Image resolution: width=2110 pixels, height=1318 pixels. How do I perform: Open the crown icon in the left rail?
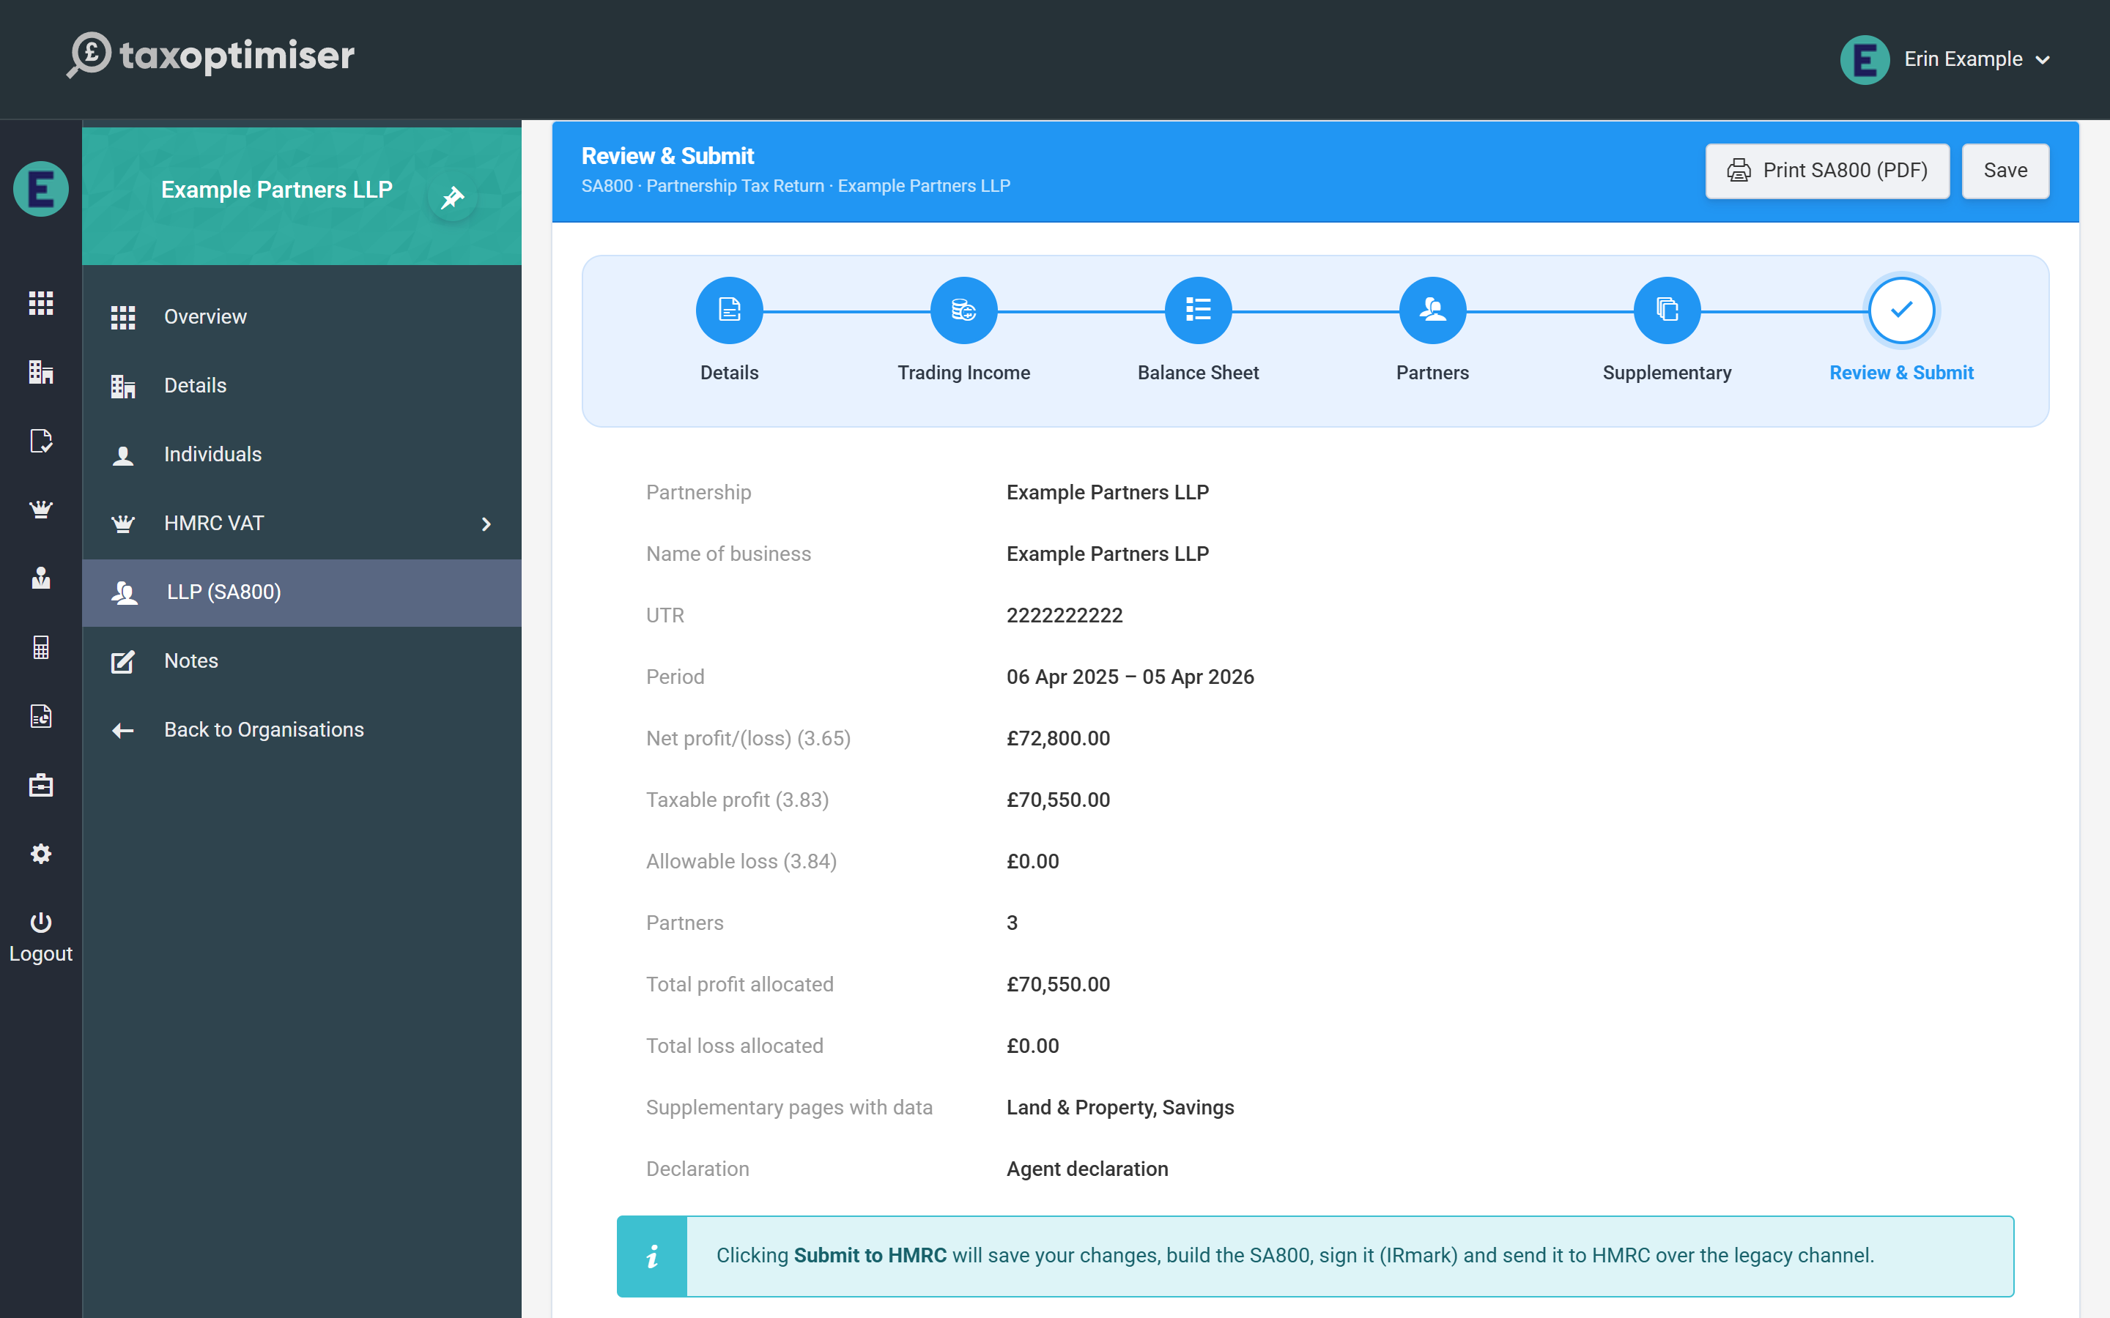click(41, 509)
